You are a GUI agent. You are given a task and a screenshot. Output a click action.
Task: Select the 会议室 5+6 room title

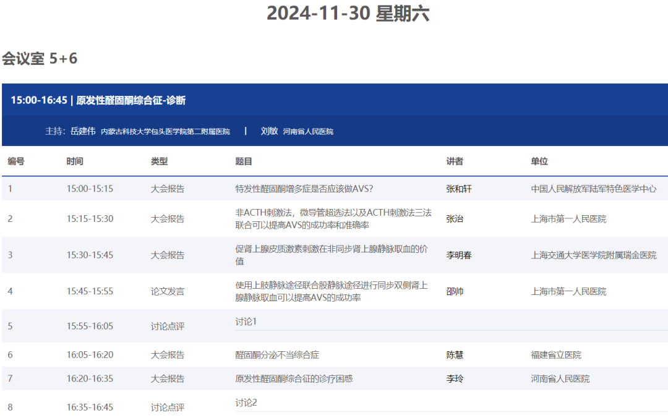pos(40,59)
